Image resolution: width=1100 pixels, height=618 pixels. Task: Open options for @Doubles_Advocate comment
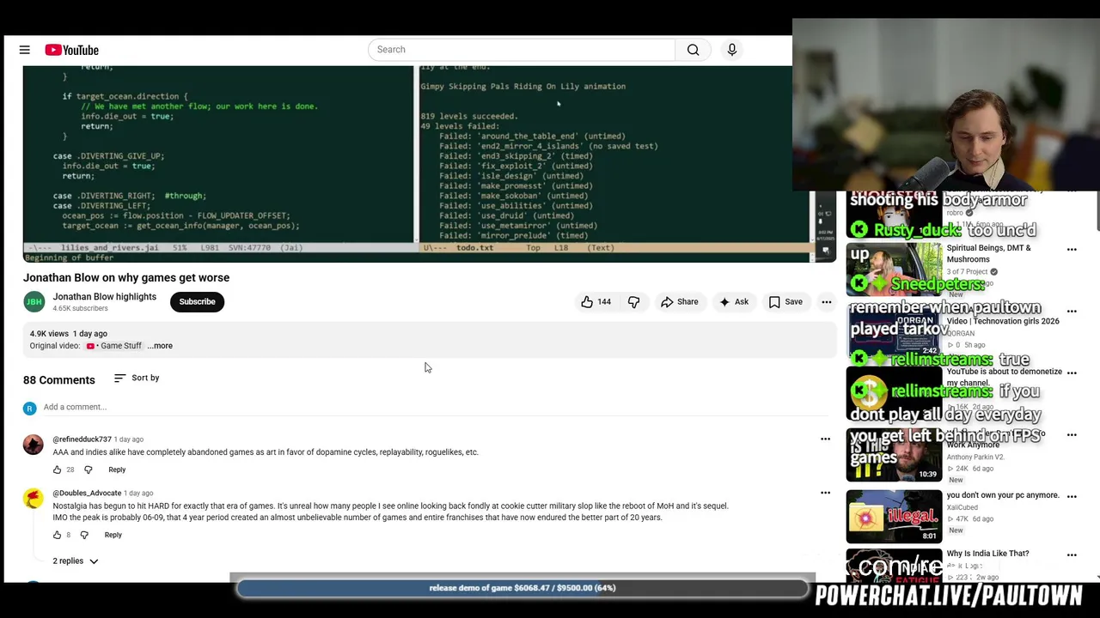[x=825, y=493]
